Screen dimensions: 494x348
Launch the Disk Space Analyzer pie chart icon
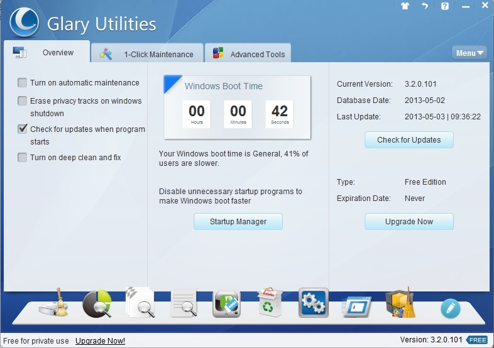(x=97, y=304)
